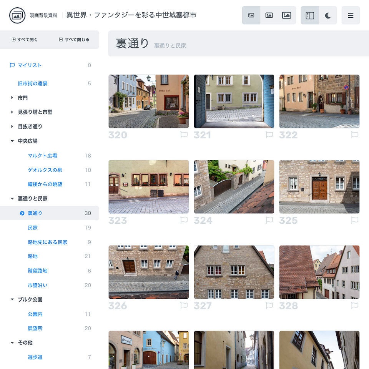Select the medium thumbnail size view icon

pyautogui.click(x=269, y=15)
